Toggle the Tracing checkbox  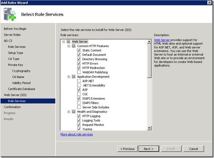pyautogui.click(x=79, y=129)
